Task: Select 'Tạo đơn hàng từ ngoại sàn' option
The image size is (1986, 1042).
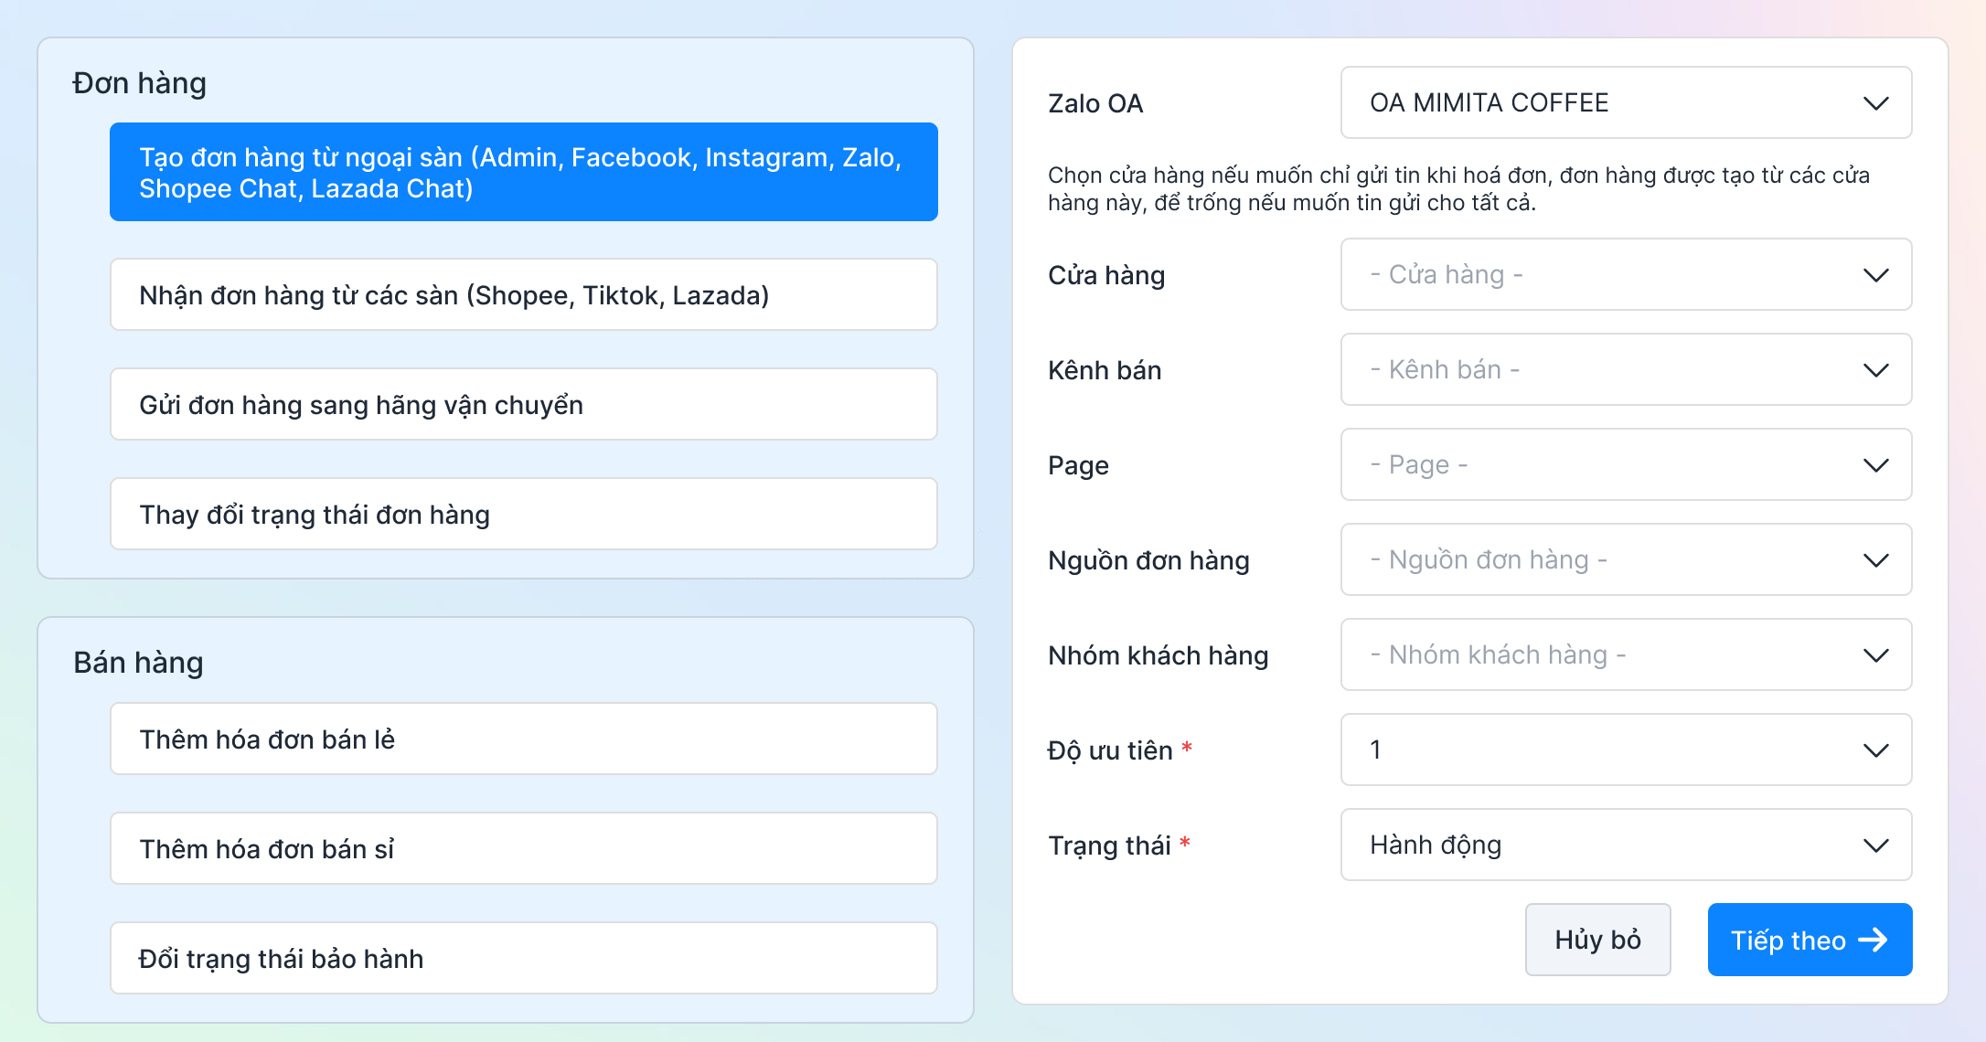Action: coord(523,173)
